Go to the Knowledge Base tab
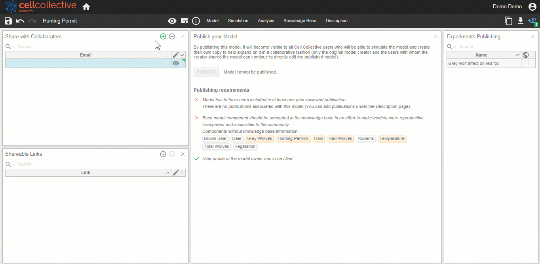This screenshot has width=540, height=264. (x=300, y=21)
